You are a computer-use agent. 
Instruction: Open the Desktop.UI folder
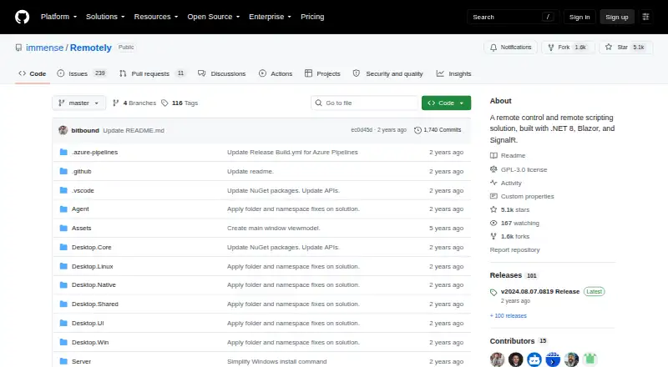[88, 323]
